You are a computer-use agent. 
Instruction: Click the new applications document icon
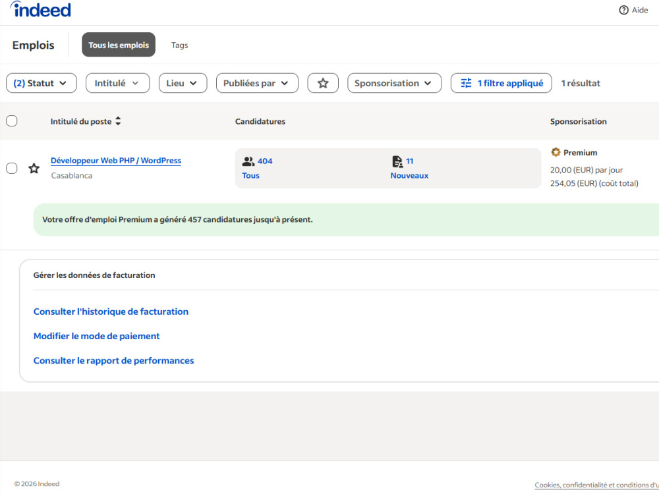coord(397,161)
